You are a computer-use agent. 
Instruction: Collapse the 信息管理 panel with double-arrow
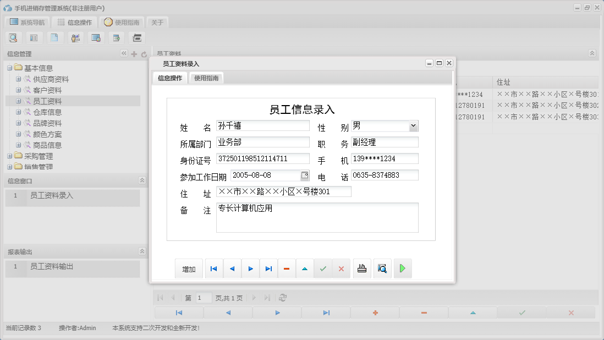click(x=124, y=53)
